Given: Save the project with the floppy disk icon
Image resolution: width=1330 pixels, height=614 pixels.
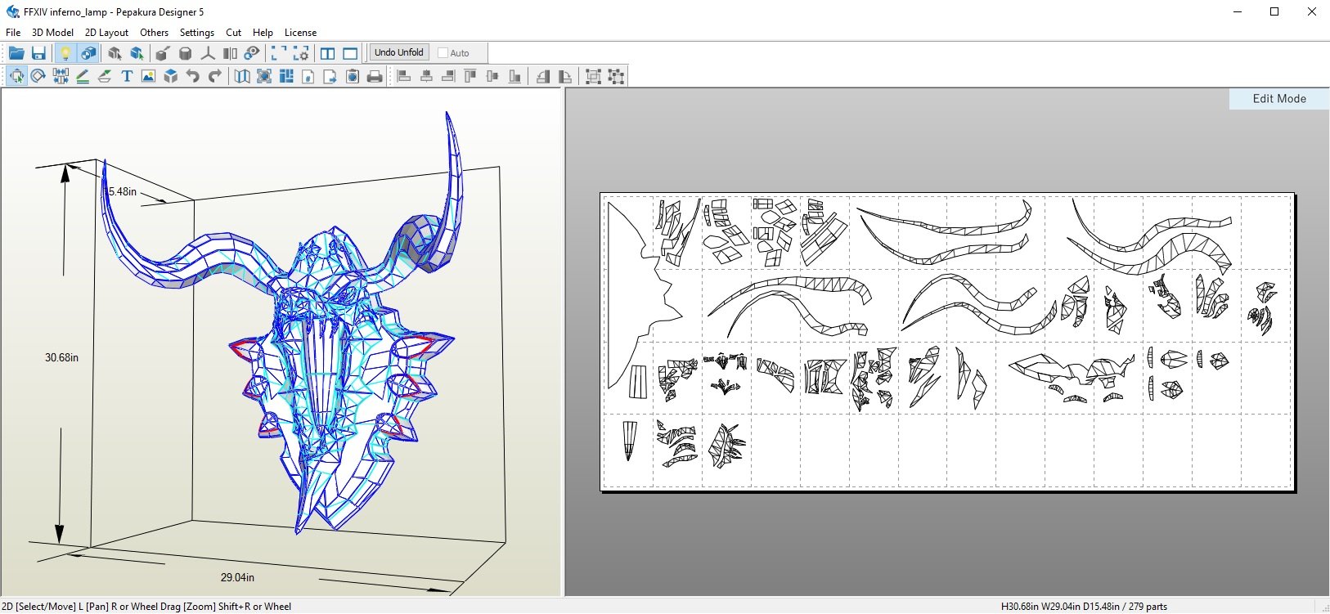Looking at the screenshot, I should tap(38, 53).
